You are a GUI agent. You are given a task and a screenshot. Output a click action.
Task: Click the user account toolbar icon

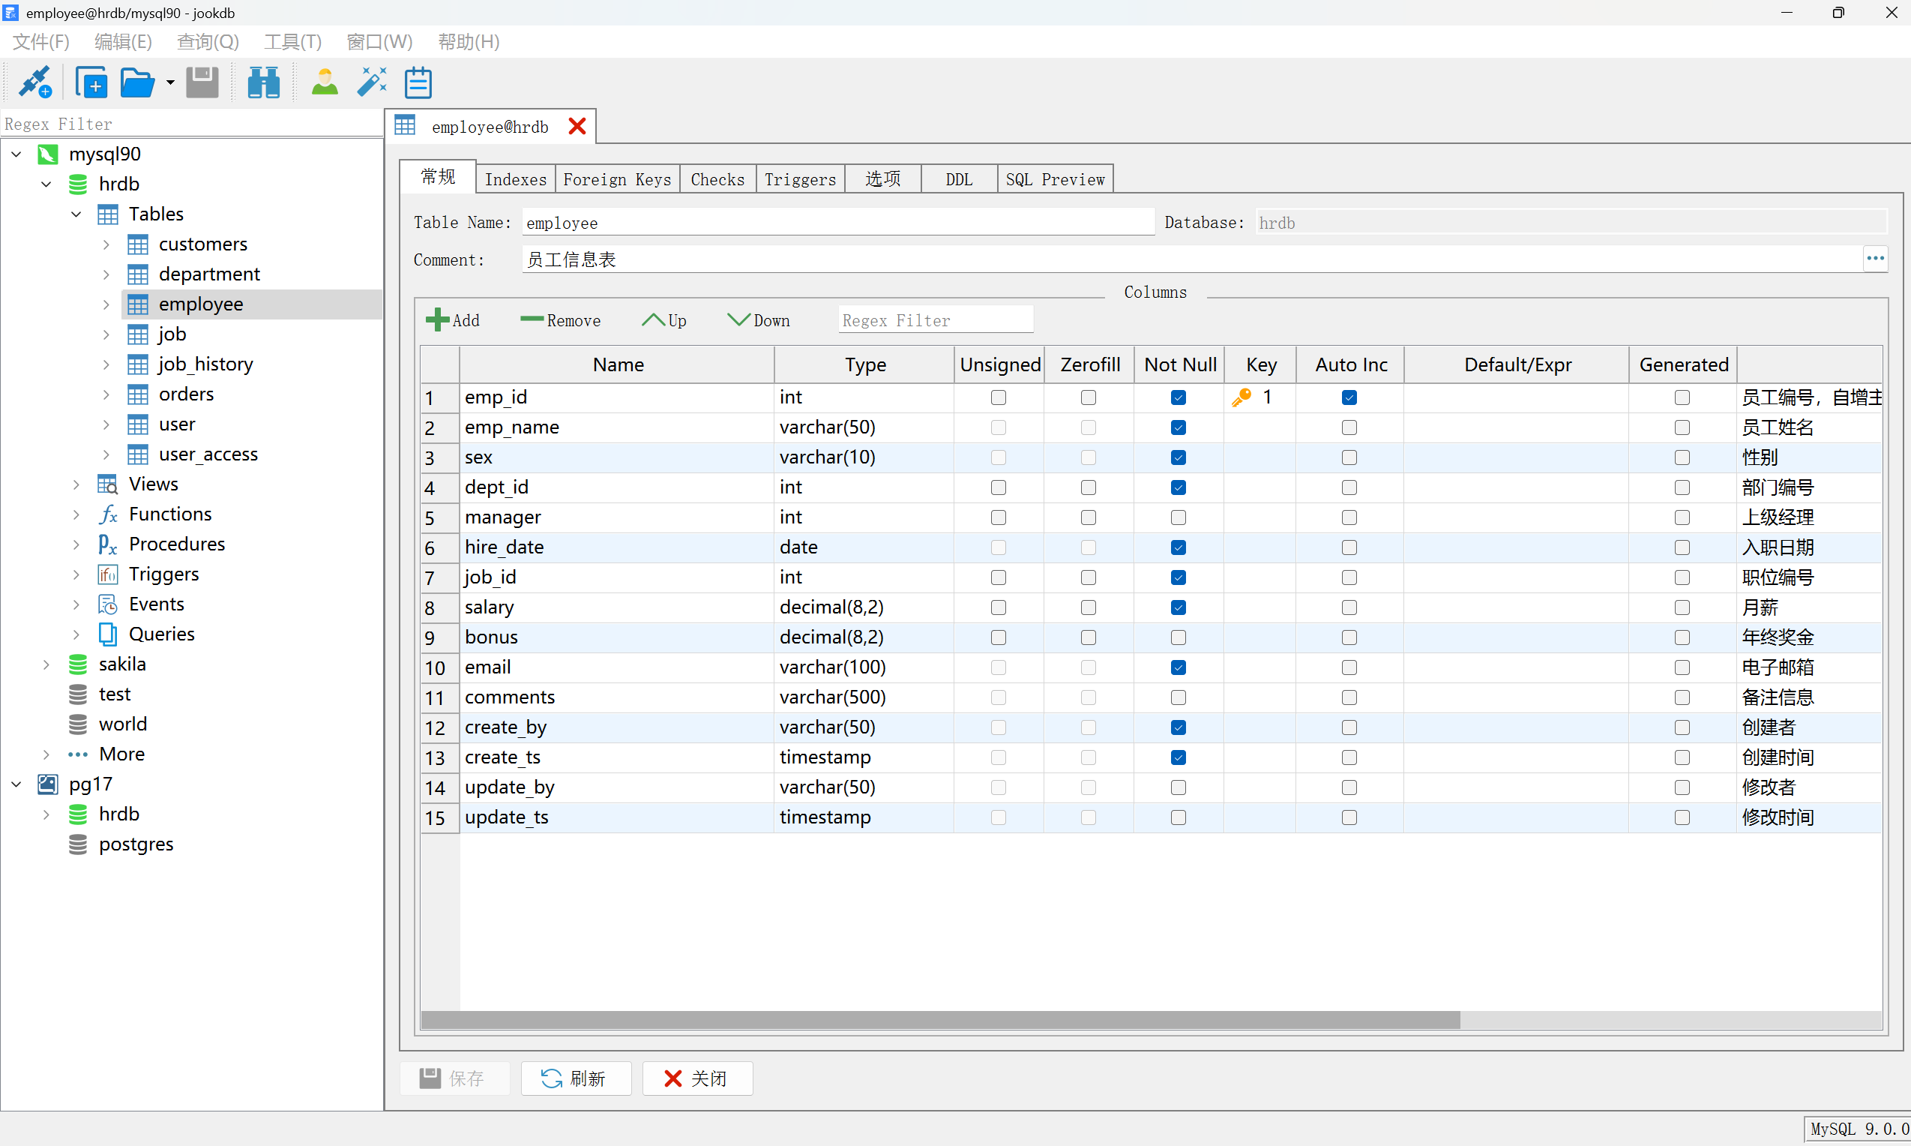pyautogui.click(x=324, y=82)
